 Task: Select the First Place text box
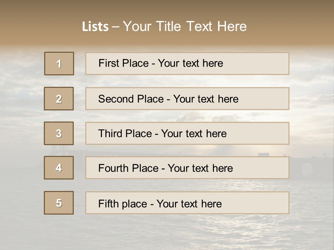tap(187, 64)
